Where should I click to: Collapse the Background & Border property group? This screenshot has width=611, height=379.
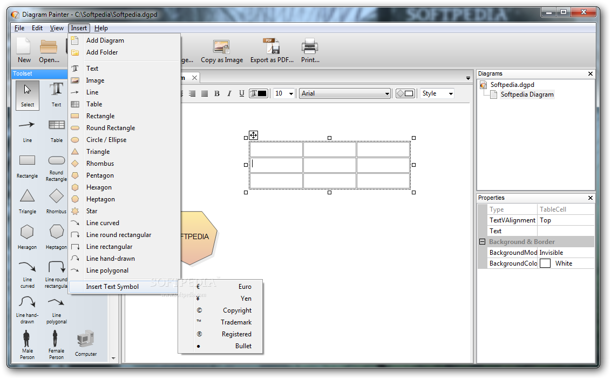click(x=482, y=242)
